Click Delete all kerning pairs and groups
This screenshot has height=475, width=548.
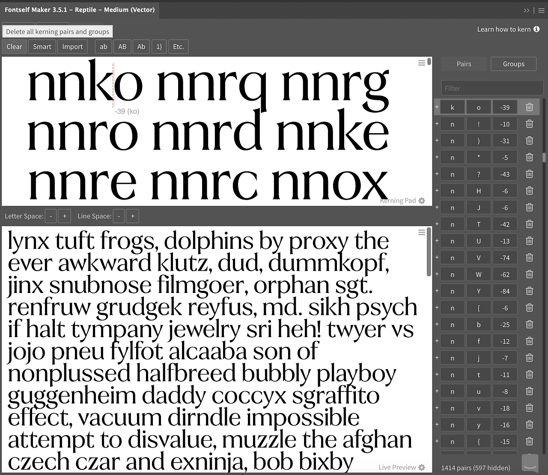(57, 31)
